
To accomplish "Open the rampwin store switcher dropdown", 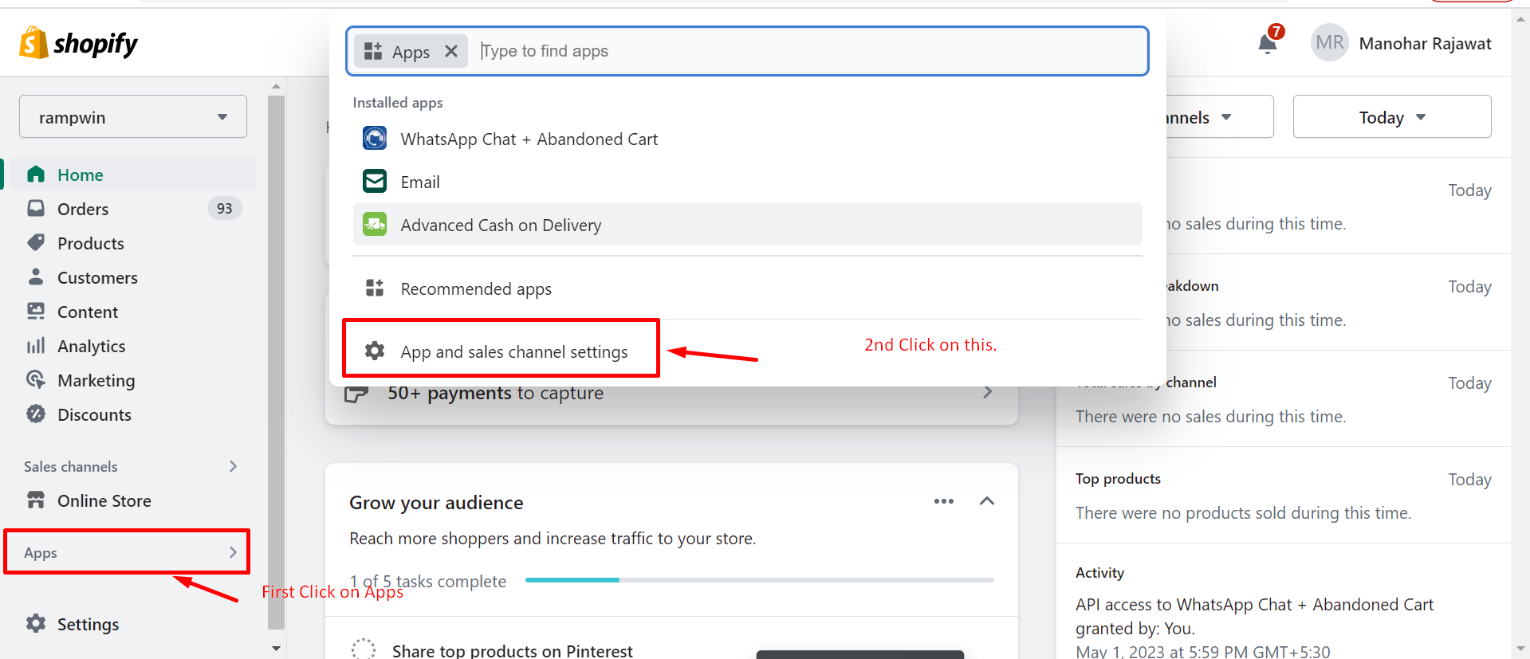I will point(132,117).
